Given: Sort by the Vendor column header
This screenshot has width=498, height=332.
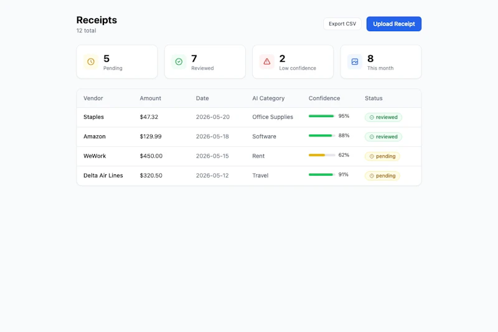Looking at the screenshot, I should [x=93, y=98].
